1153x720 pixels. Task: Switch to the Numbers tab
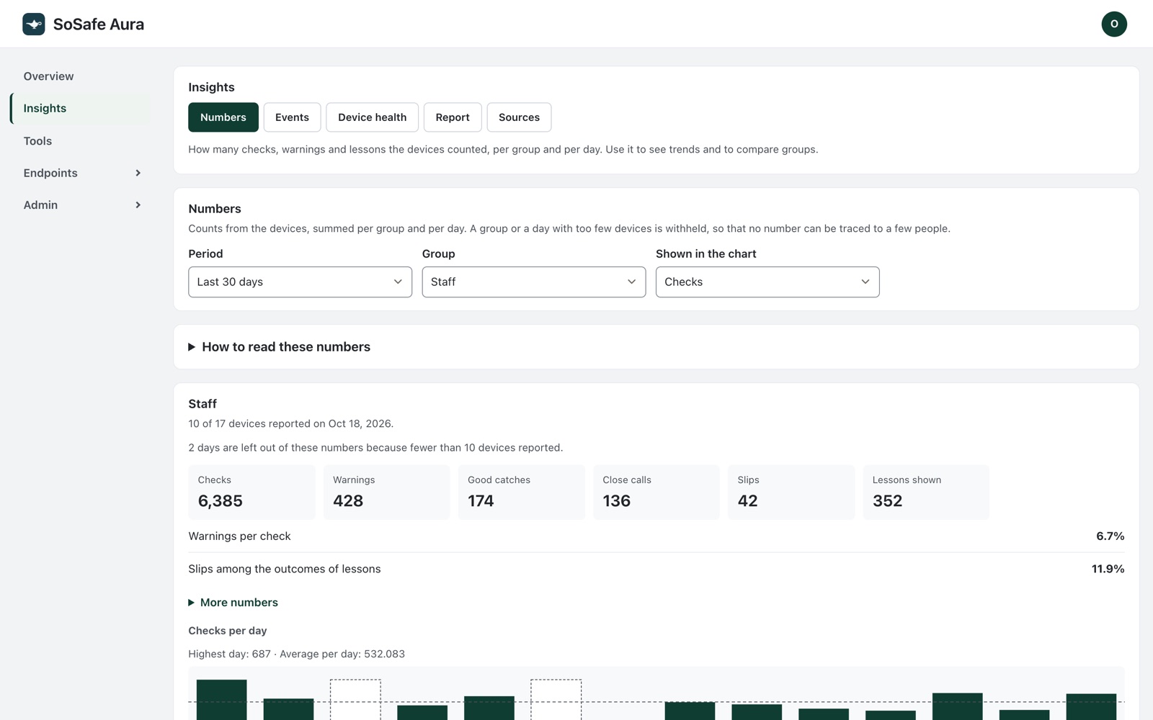(x=223, y=117)
